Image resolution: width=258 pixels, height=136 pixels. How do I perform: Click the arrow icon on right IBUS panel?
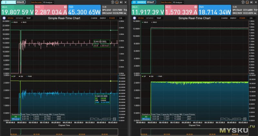pos(195,6)
